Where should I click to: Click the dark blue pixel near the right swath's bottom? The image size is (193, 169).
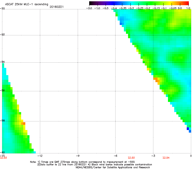click(188, 129)
